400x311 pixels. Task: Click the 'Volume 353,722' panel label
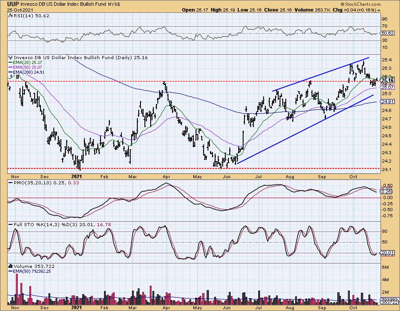(x=34, y=266)
